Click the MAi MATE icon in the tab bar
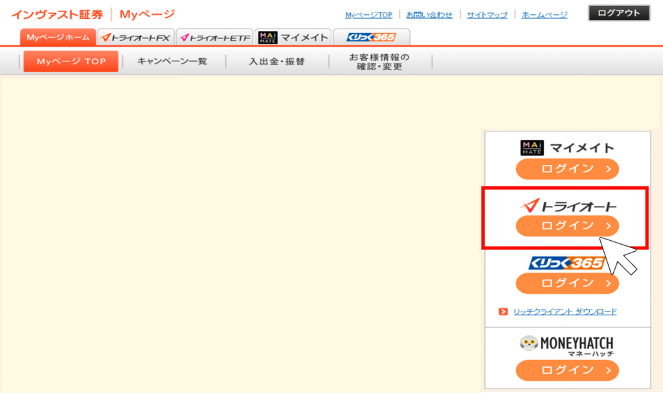The image size is (663, 393). pos(267,38)
